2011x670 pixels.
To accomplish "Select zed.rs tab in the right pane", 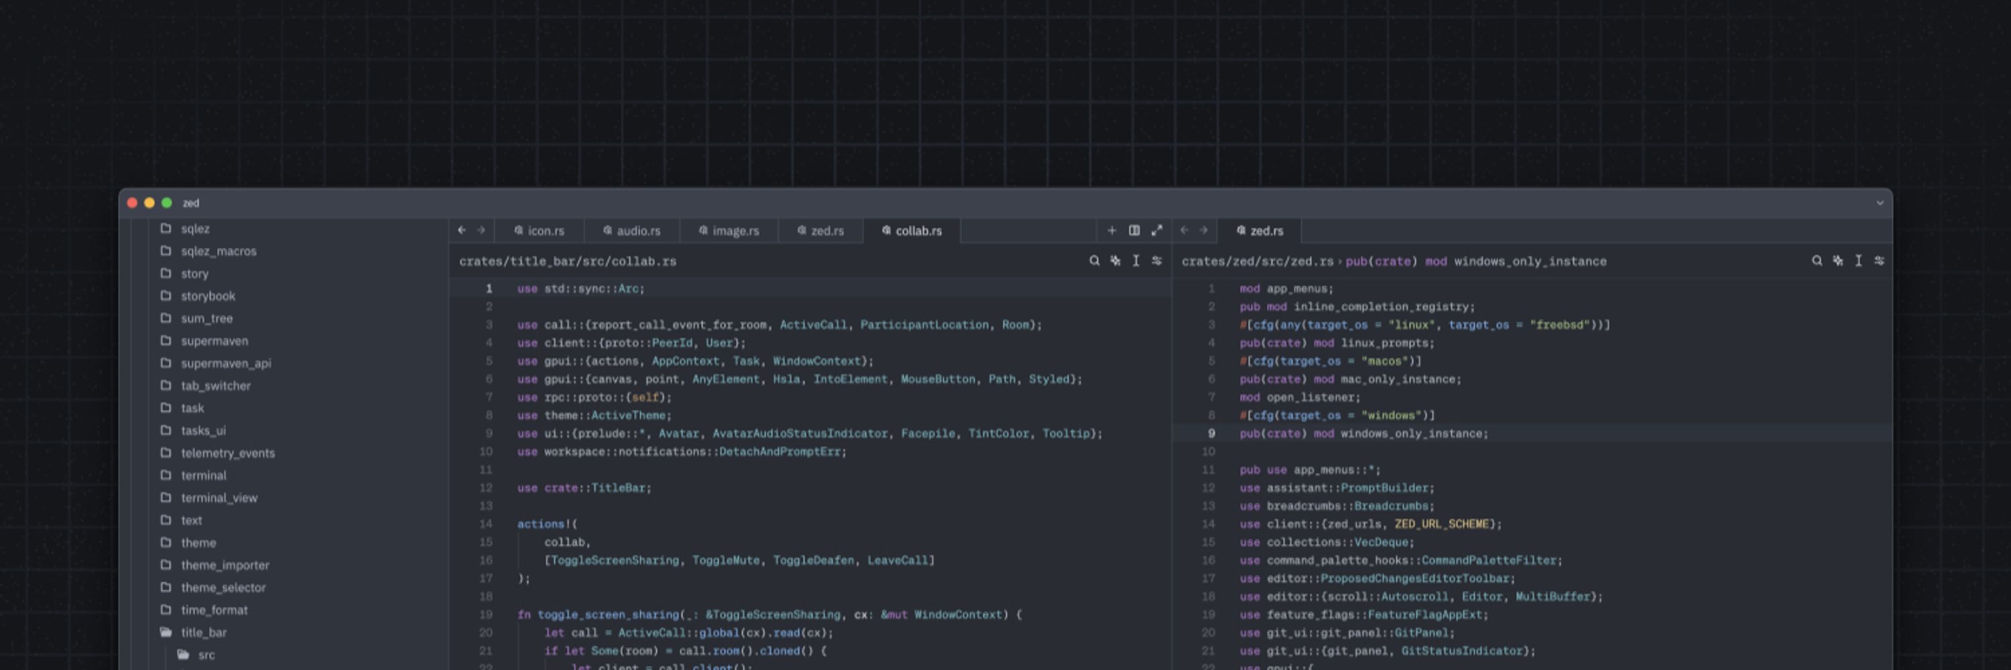I will [1259, 231].
